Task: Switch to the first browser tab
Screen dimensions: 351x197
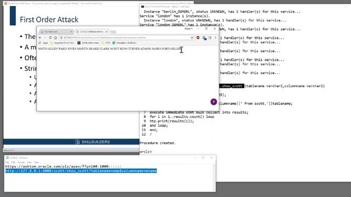Action: point(56,32)
